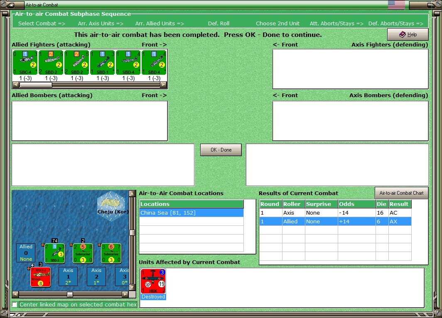Click the Surprise column header
Screen dimensions: 442x318
pyautogui.click(x=322, y=204)
